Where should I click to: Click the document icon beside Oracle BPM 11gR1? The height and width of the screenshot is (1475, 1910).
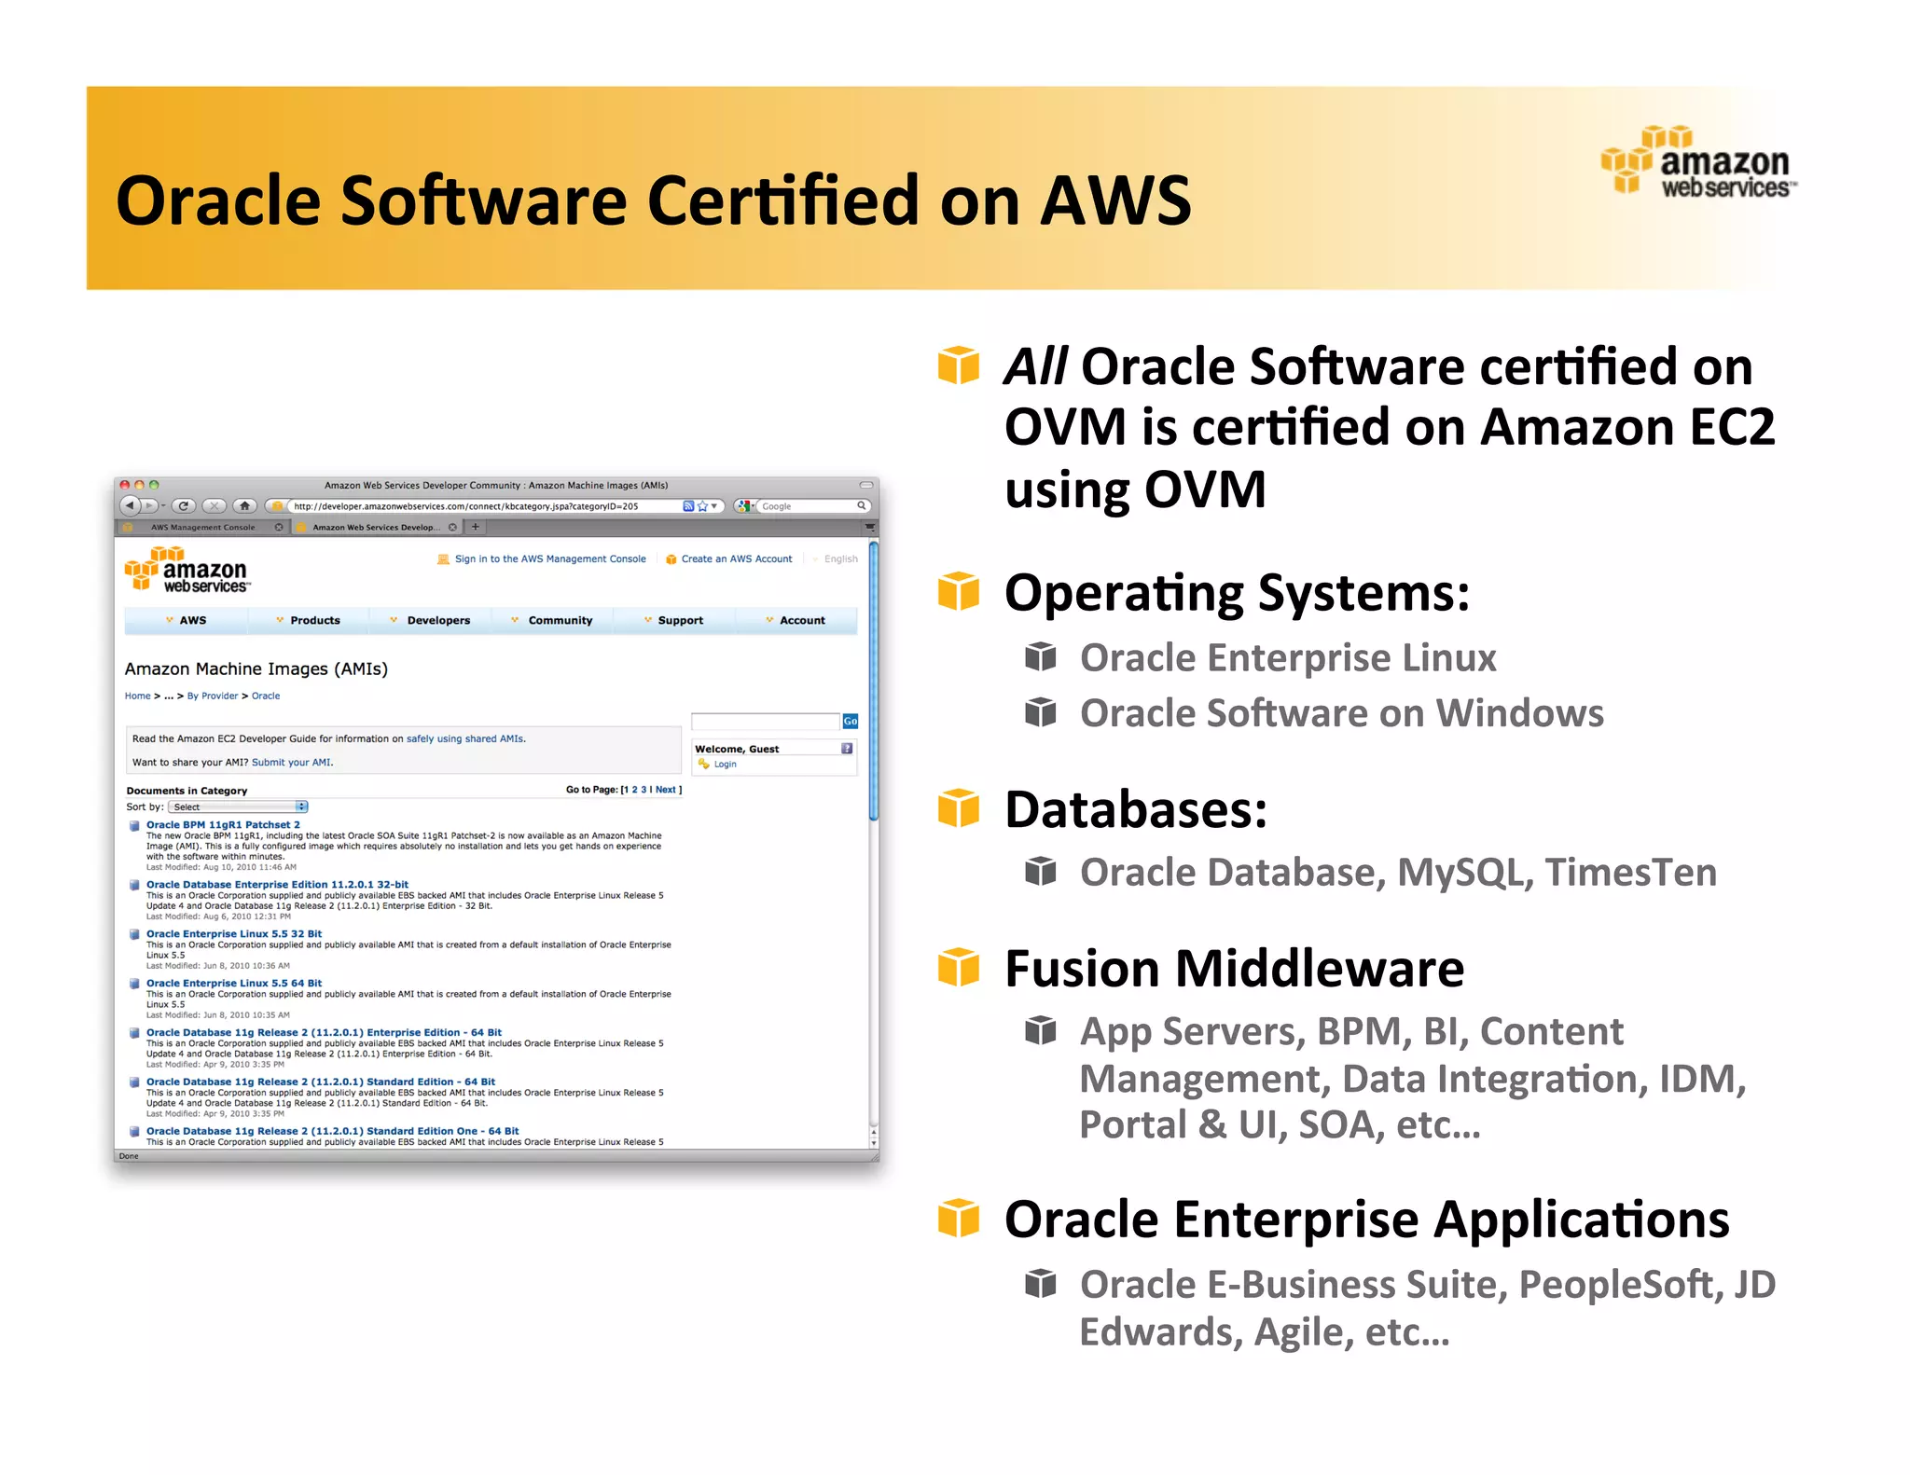(x=134, y=825)
